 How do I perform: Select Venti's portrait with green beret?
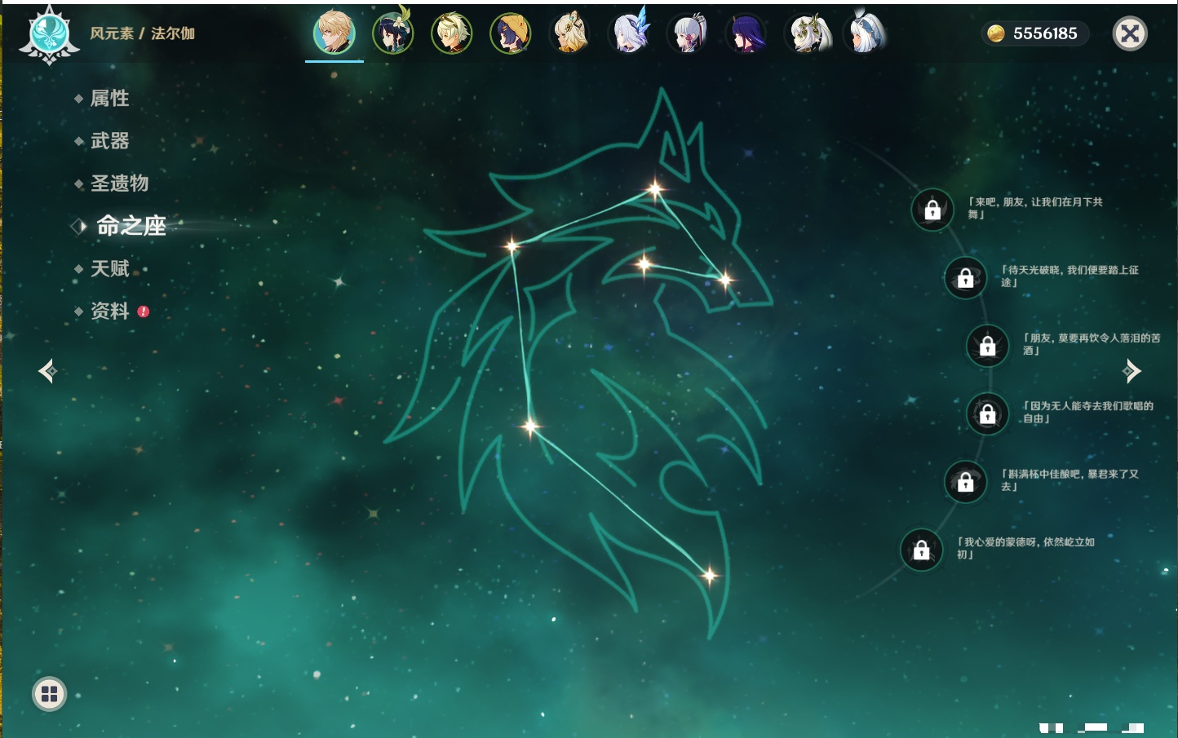(x=392, y=33)
